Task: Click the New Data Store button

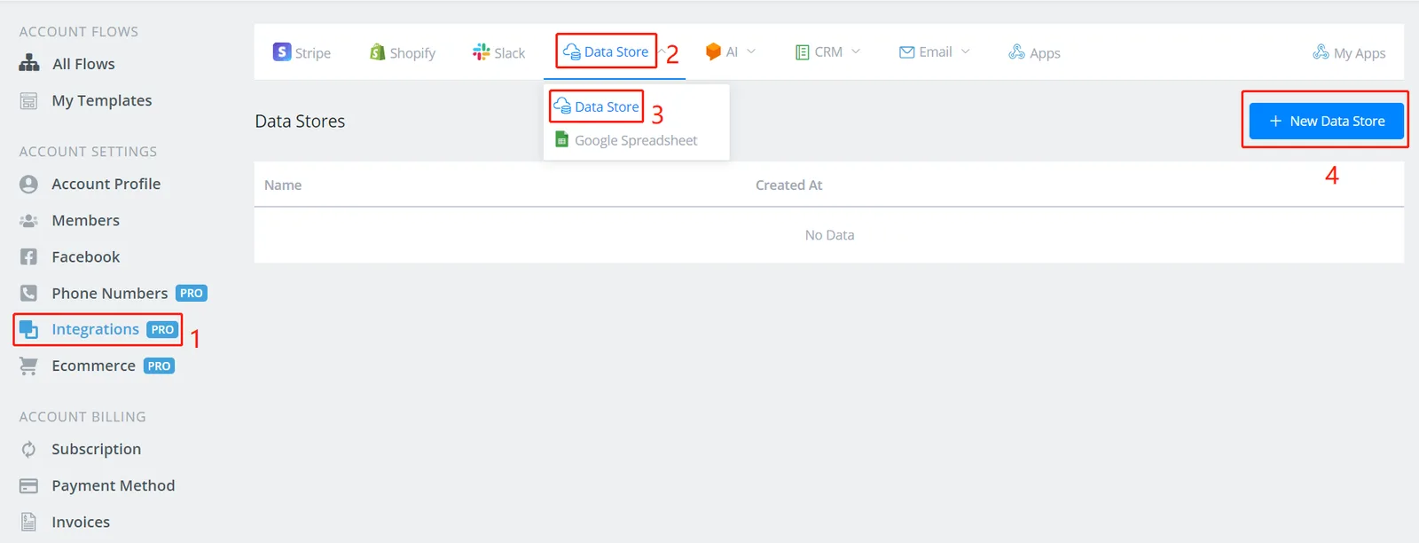Action: pos(1326,121)
